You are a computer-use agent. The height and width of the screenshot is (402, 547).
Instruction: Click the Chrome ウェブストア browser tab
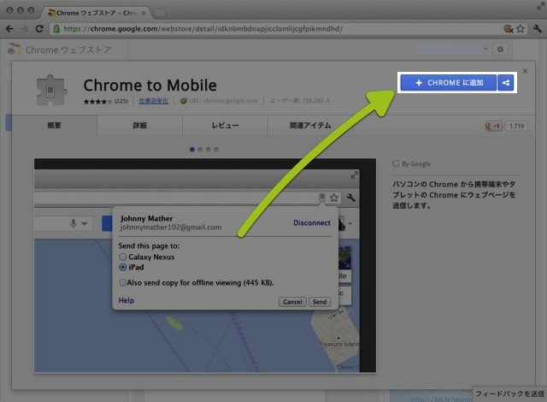pos(95,13)
